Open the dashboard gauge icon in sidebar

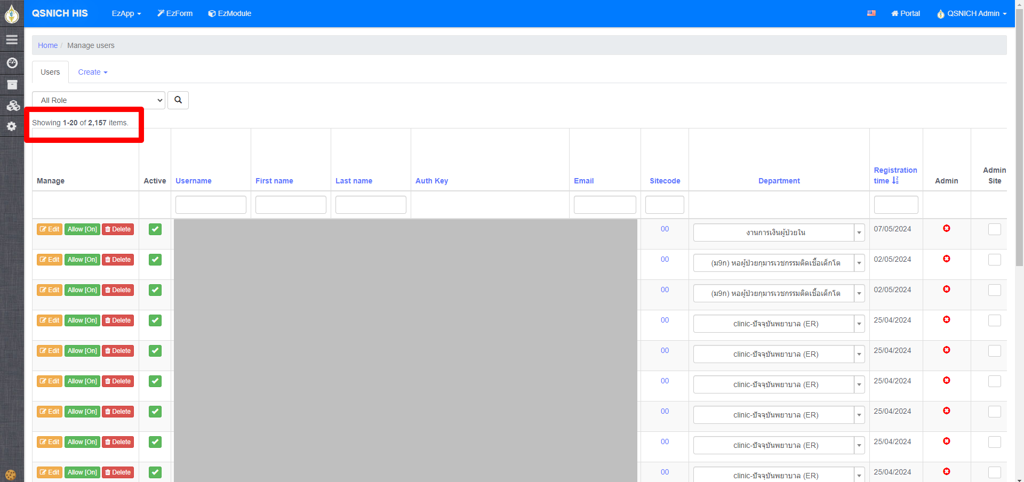(12, 63)
